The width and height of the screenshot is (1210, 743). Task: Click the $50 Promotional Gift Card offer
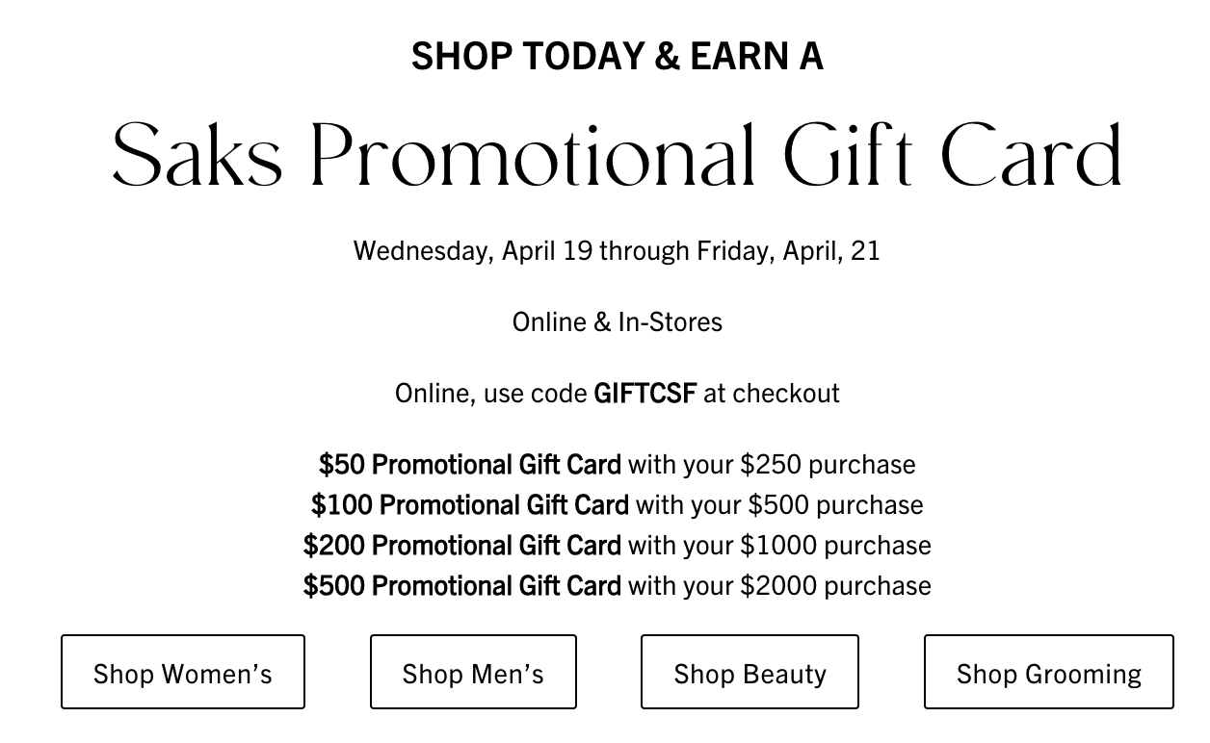470,464
